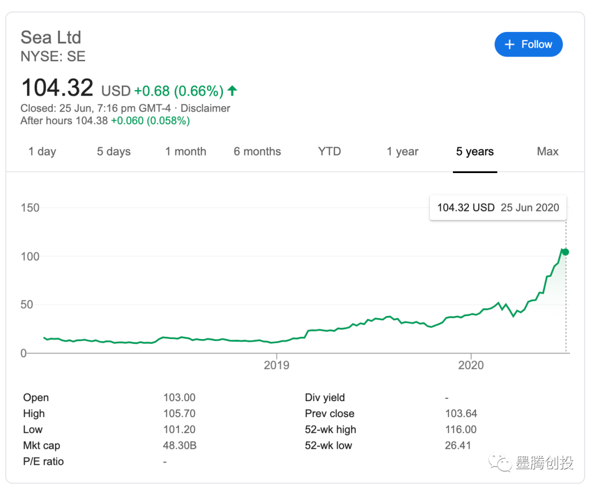The height and width of the screenshot is (489, 593).
Task: Click the Sea Ltd title
Action: pos(51,37)
